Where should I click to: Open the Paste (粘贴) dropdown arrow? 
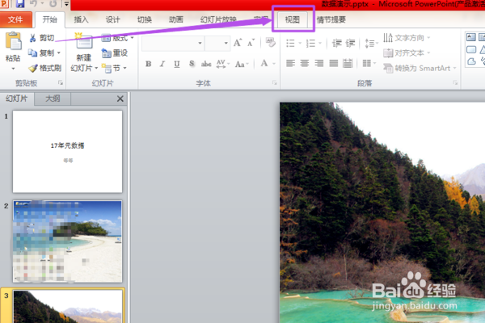(x=13, y=69)
